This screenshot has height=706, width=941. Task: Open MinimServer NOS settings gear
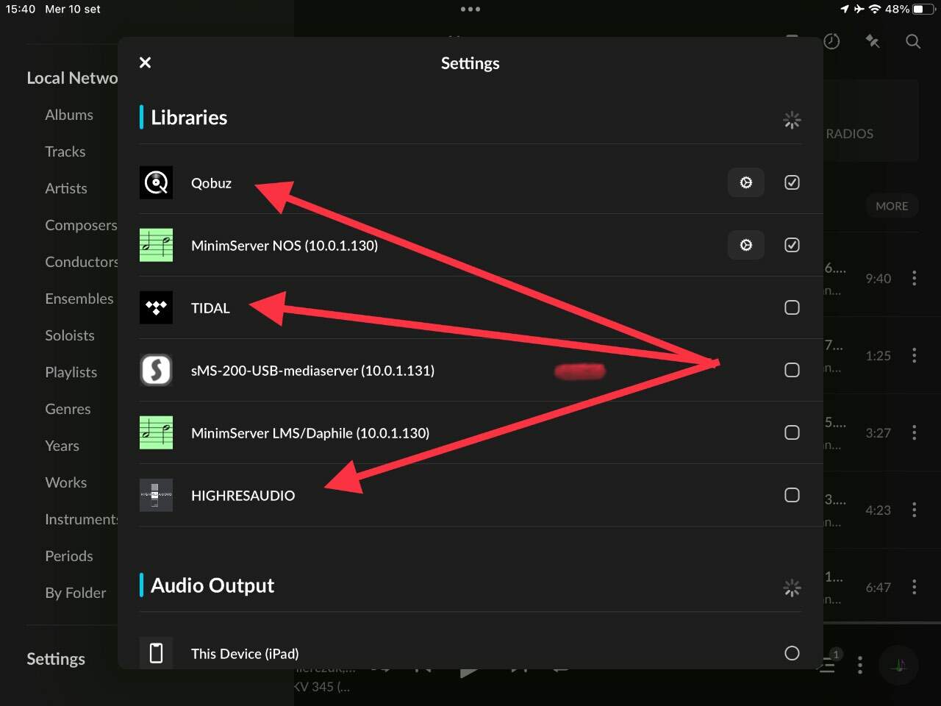coord(746,245)
